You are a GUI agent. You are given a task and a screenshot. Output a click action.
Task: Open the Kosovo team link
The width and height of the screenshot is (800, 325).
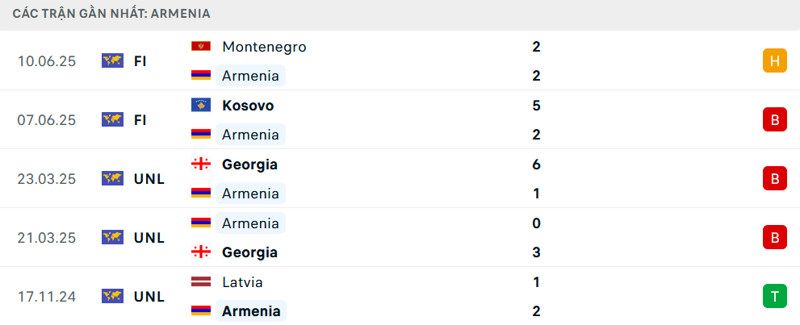[248, 106]
